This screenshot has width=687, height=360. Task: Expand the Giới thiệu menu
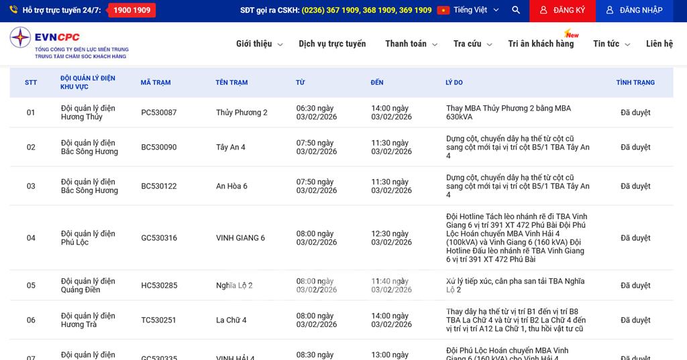coord(259,44)
